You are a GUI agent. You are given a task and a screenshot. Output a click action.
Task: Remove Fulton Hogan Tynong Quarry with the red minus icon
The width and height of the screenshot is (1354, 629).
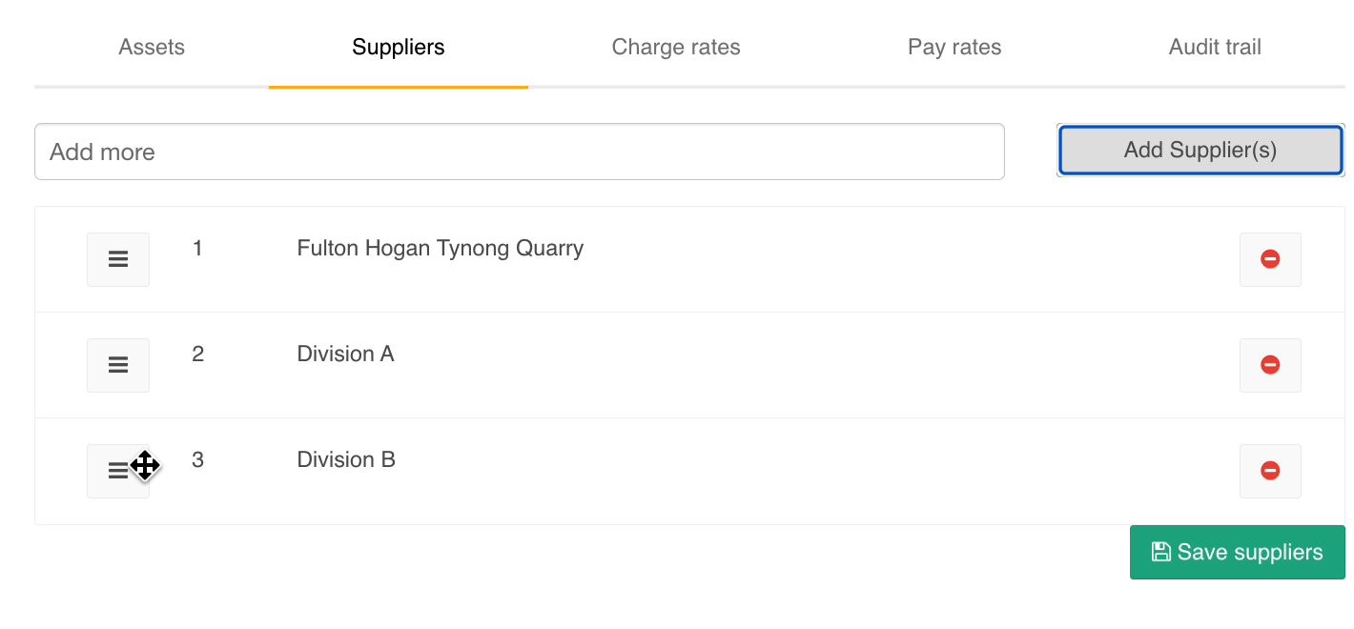click(x=1270, y=259)
